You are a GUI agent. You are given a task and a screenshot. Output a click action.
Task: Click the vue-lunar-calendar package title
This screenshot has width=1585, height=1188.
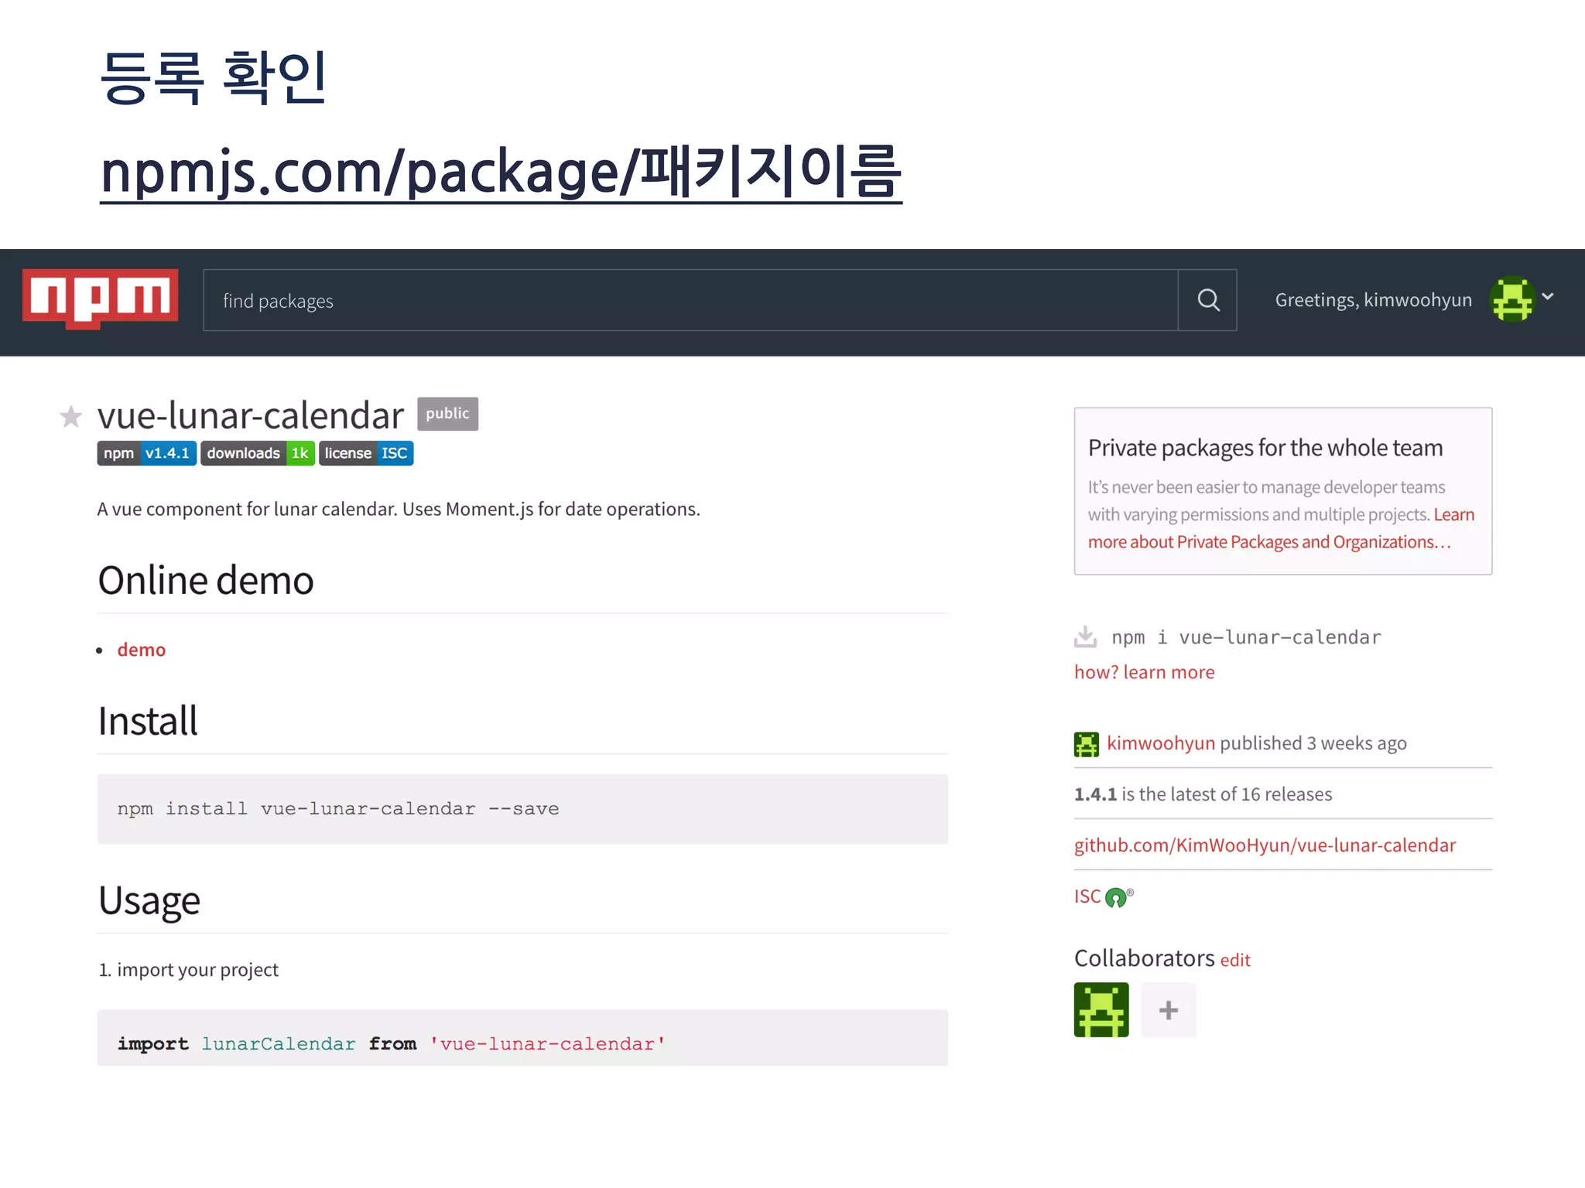pyautogui.click(x=251, y=415)
